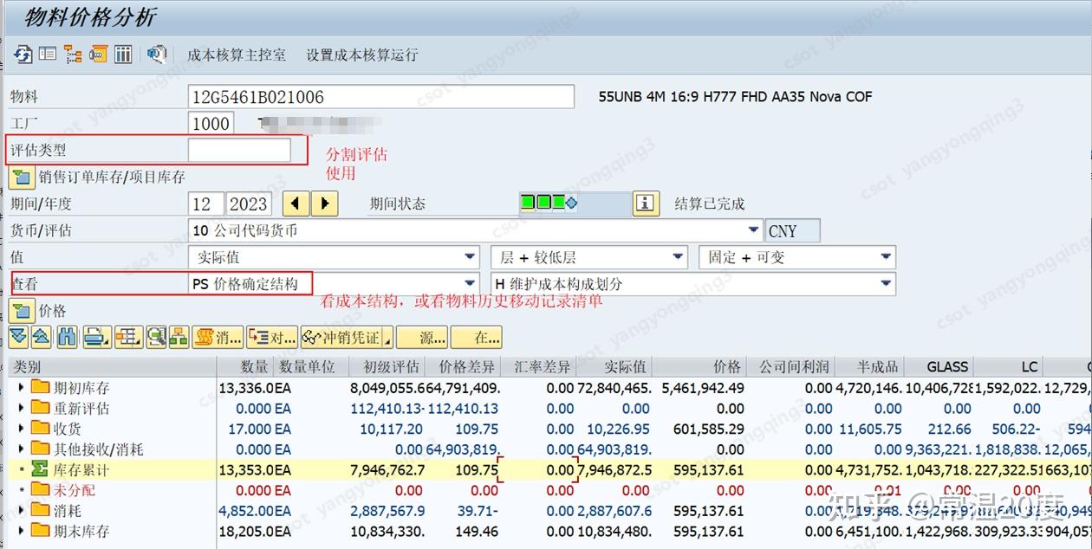Select the Find (binoculars) icon

tap(67, 338)
